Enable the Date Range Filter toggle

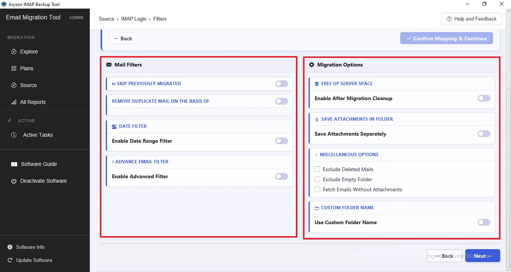[x=282, y=141]
